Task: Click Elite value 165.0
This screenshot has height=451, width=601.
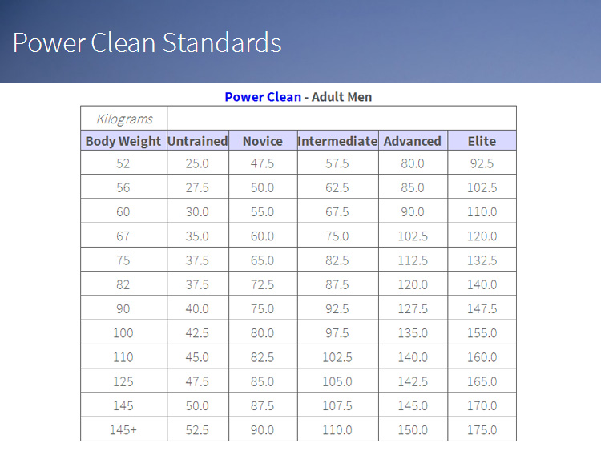Action: (482, 381)
